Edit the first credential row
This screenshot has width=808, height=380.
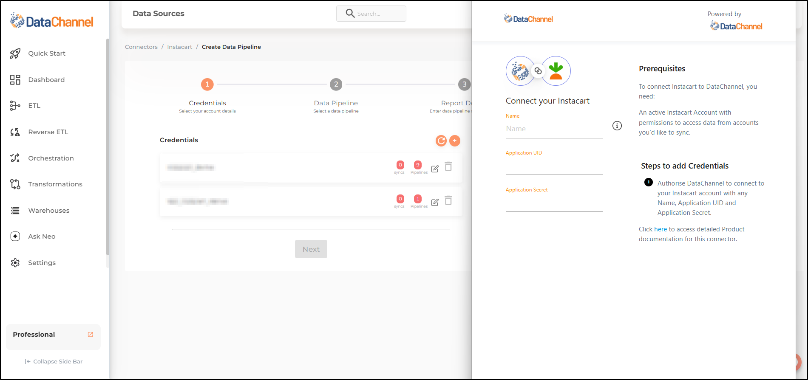[x=435, y=169]
